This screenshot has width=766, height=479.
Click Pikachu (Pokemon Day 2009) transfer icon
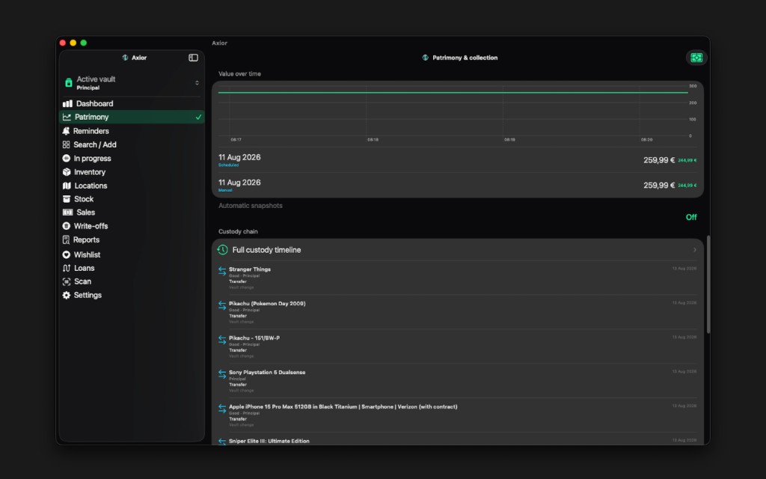222,305
